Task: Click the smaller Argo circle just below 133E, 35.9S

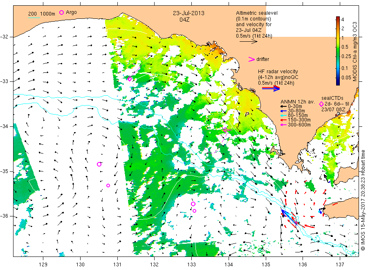Action: point(194,211)
